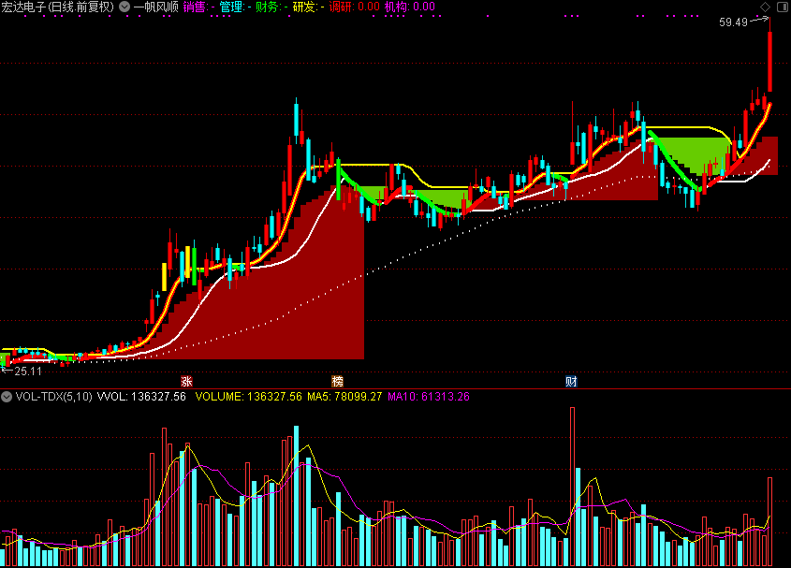Click the 一帆风顺 indicator name
The height and width of the screenshot is (568, 791).
point(156,7)
